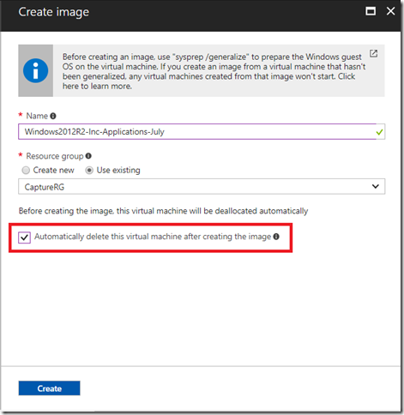Image resolution: width=404 pixels, height=415 pixels.
Task: Focus the Name field containing Windows2012R2-Inc-Applications-July
Action: click(x=202, y=132)
